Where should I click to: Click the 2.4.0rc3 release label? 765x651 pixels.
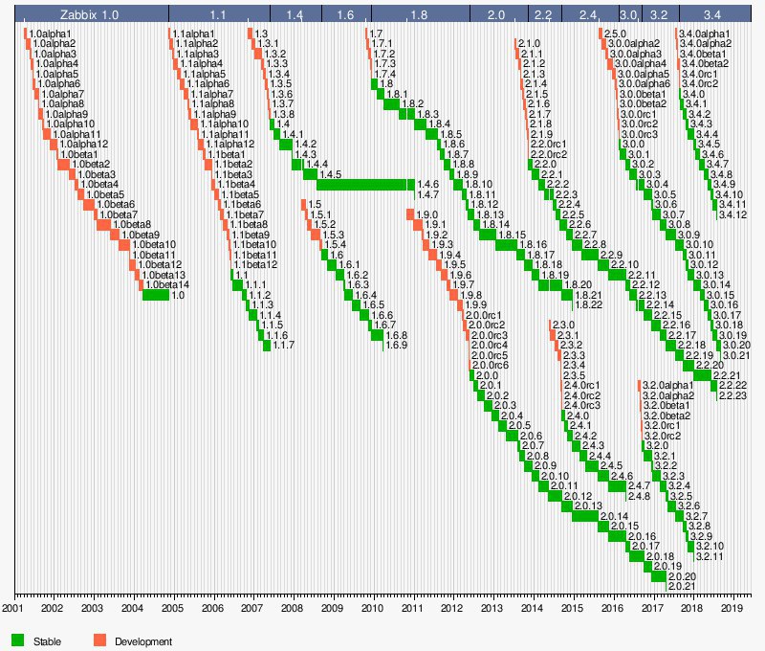point(582,405)
